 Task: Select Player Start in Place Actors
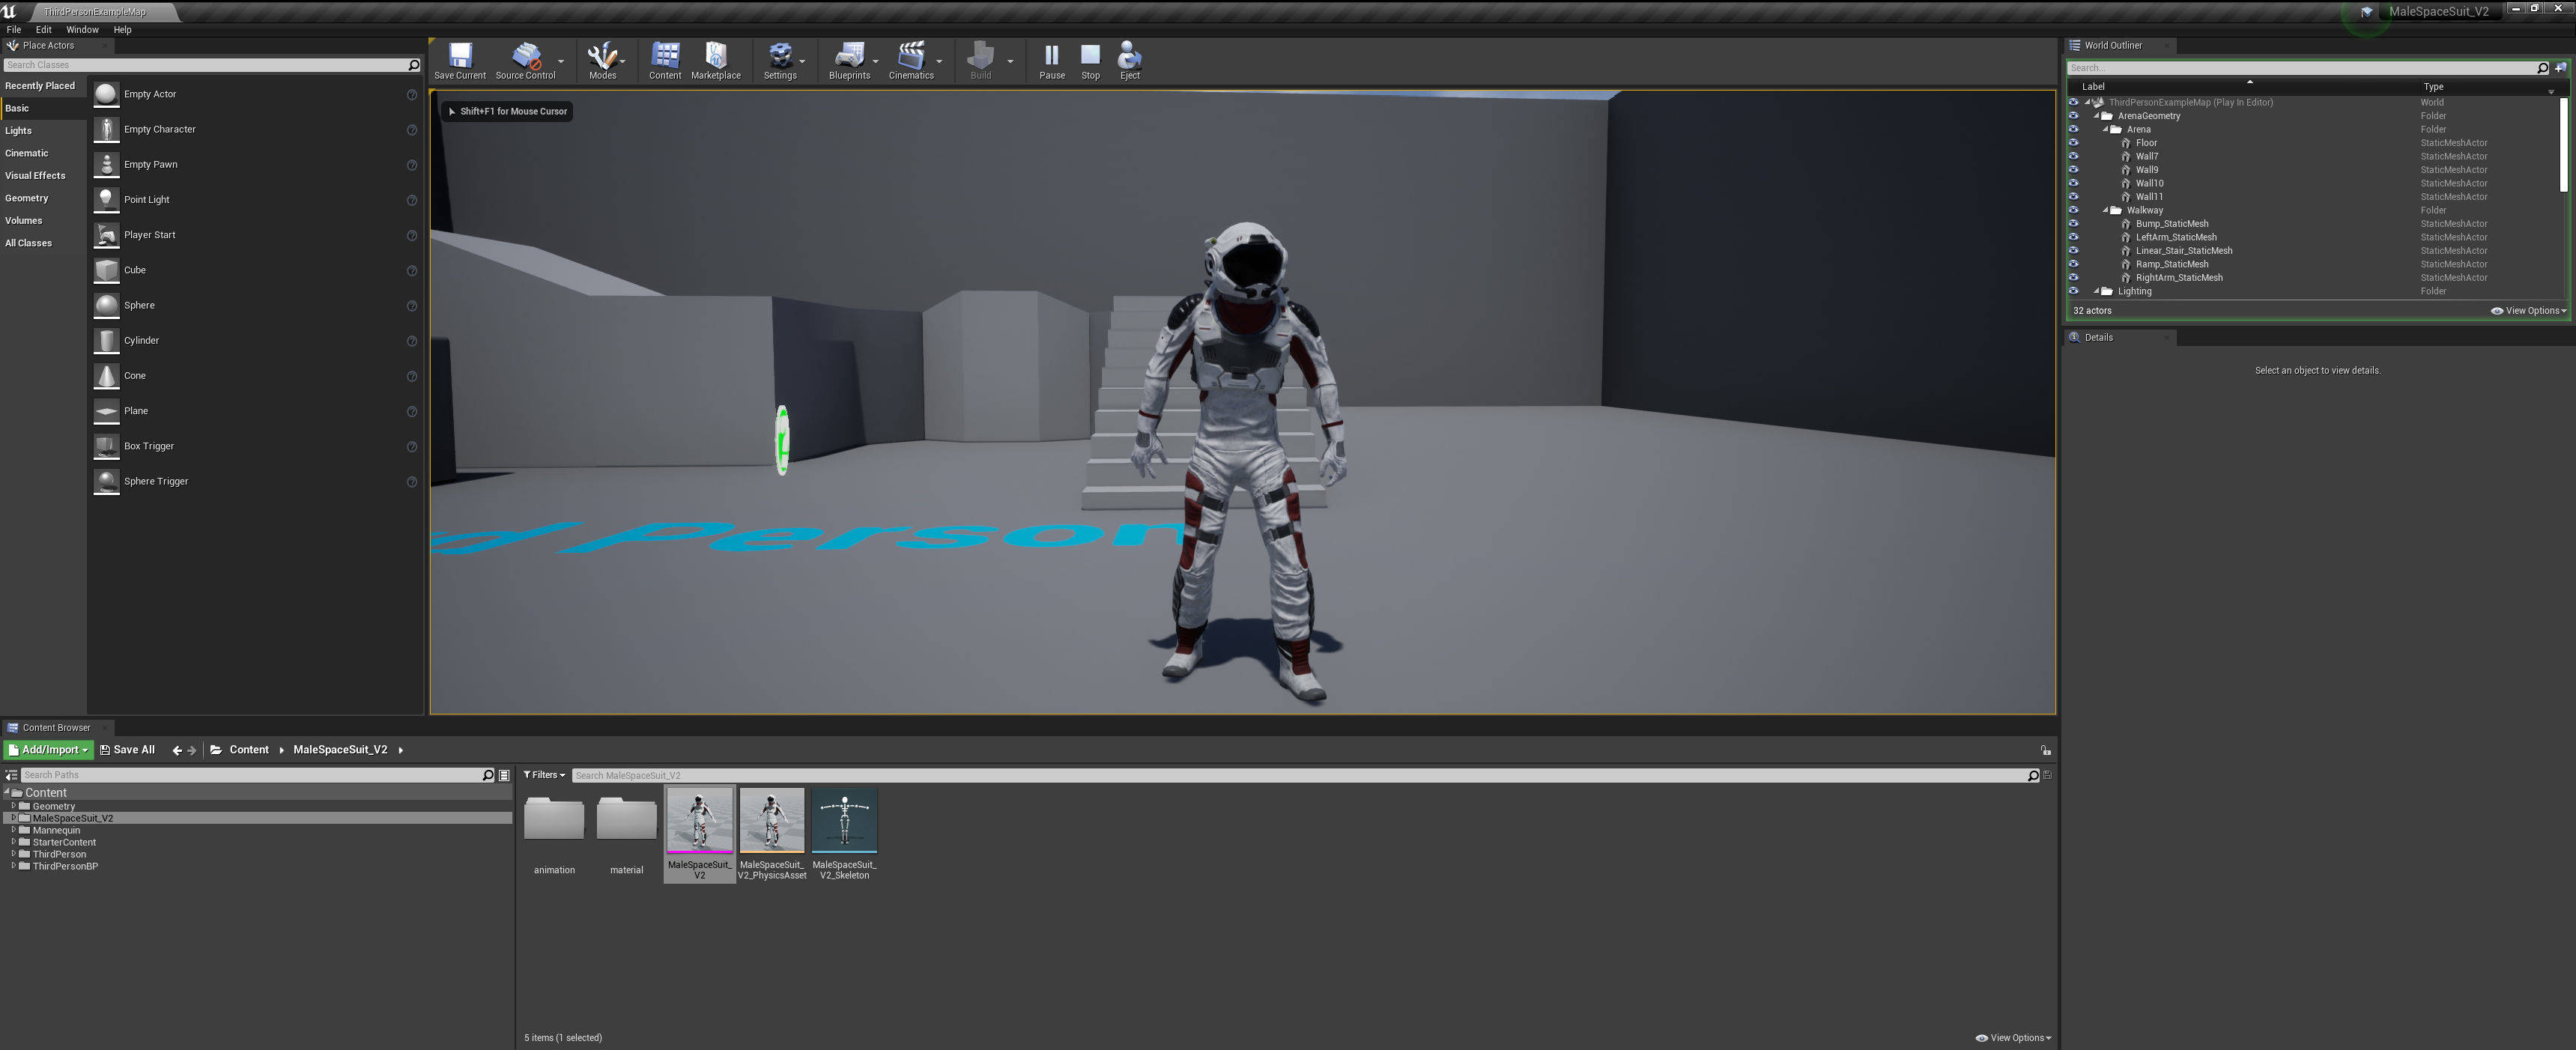click(255, 235)
